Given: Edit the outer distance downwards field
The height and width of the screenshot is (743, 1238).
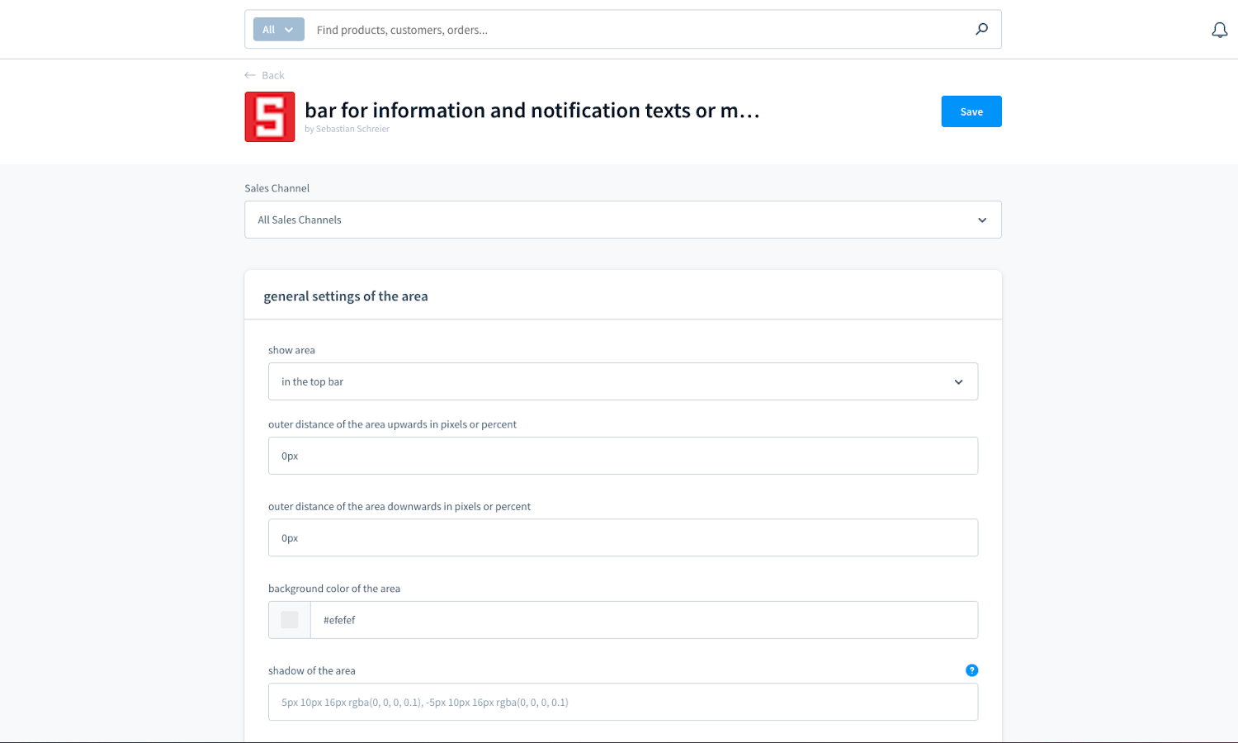Looking at the screenshot, I should 623,537.
